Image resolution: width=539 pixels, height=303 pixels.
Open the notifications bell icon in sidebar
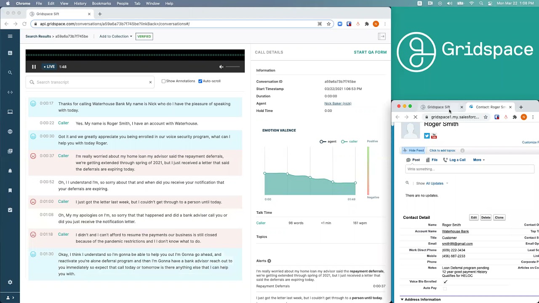point(10,171)
